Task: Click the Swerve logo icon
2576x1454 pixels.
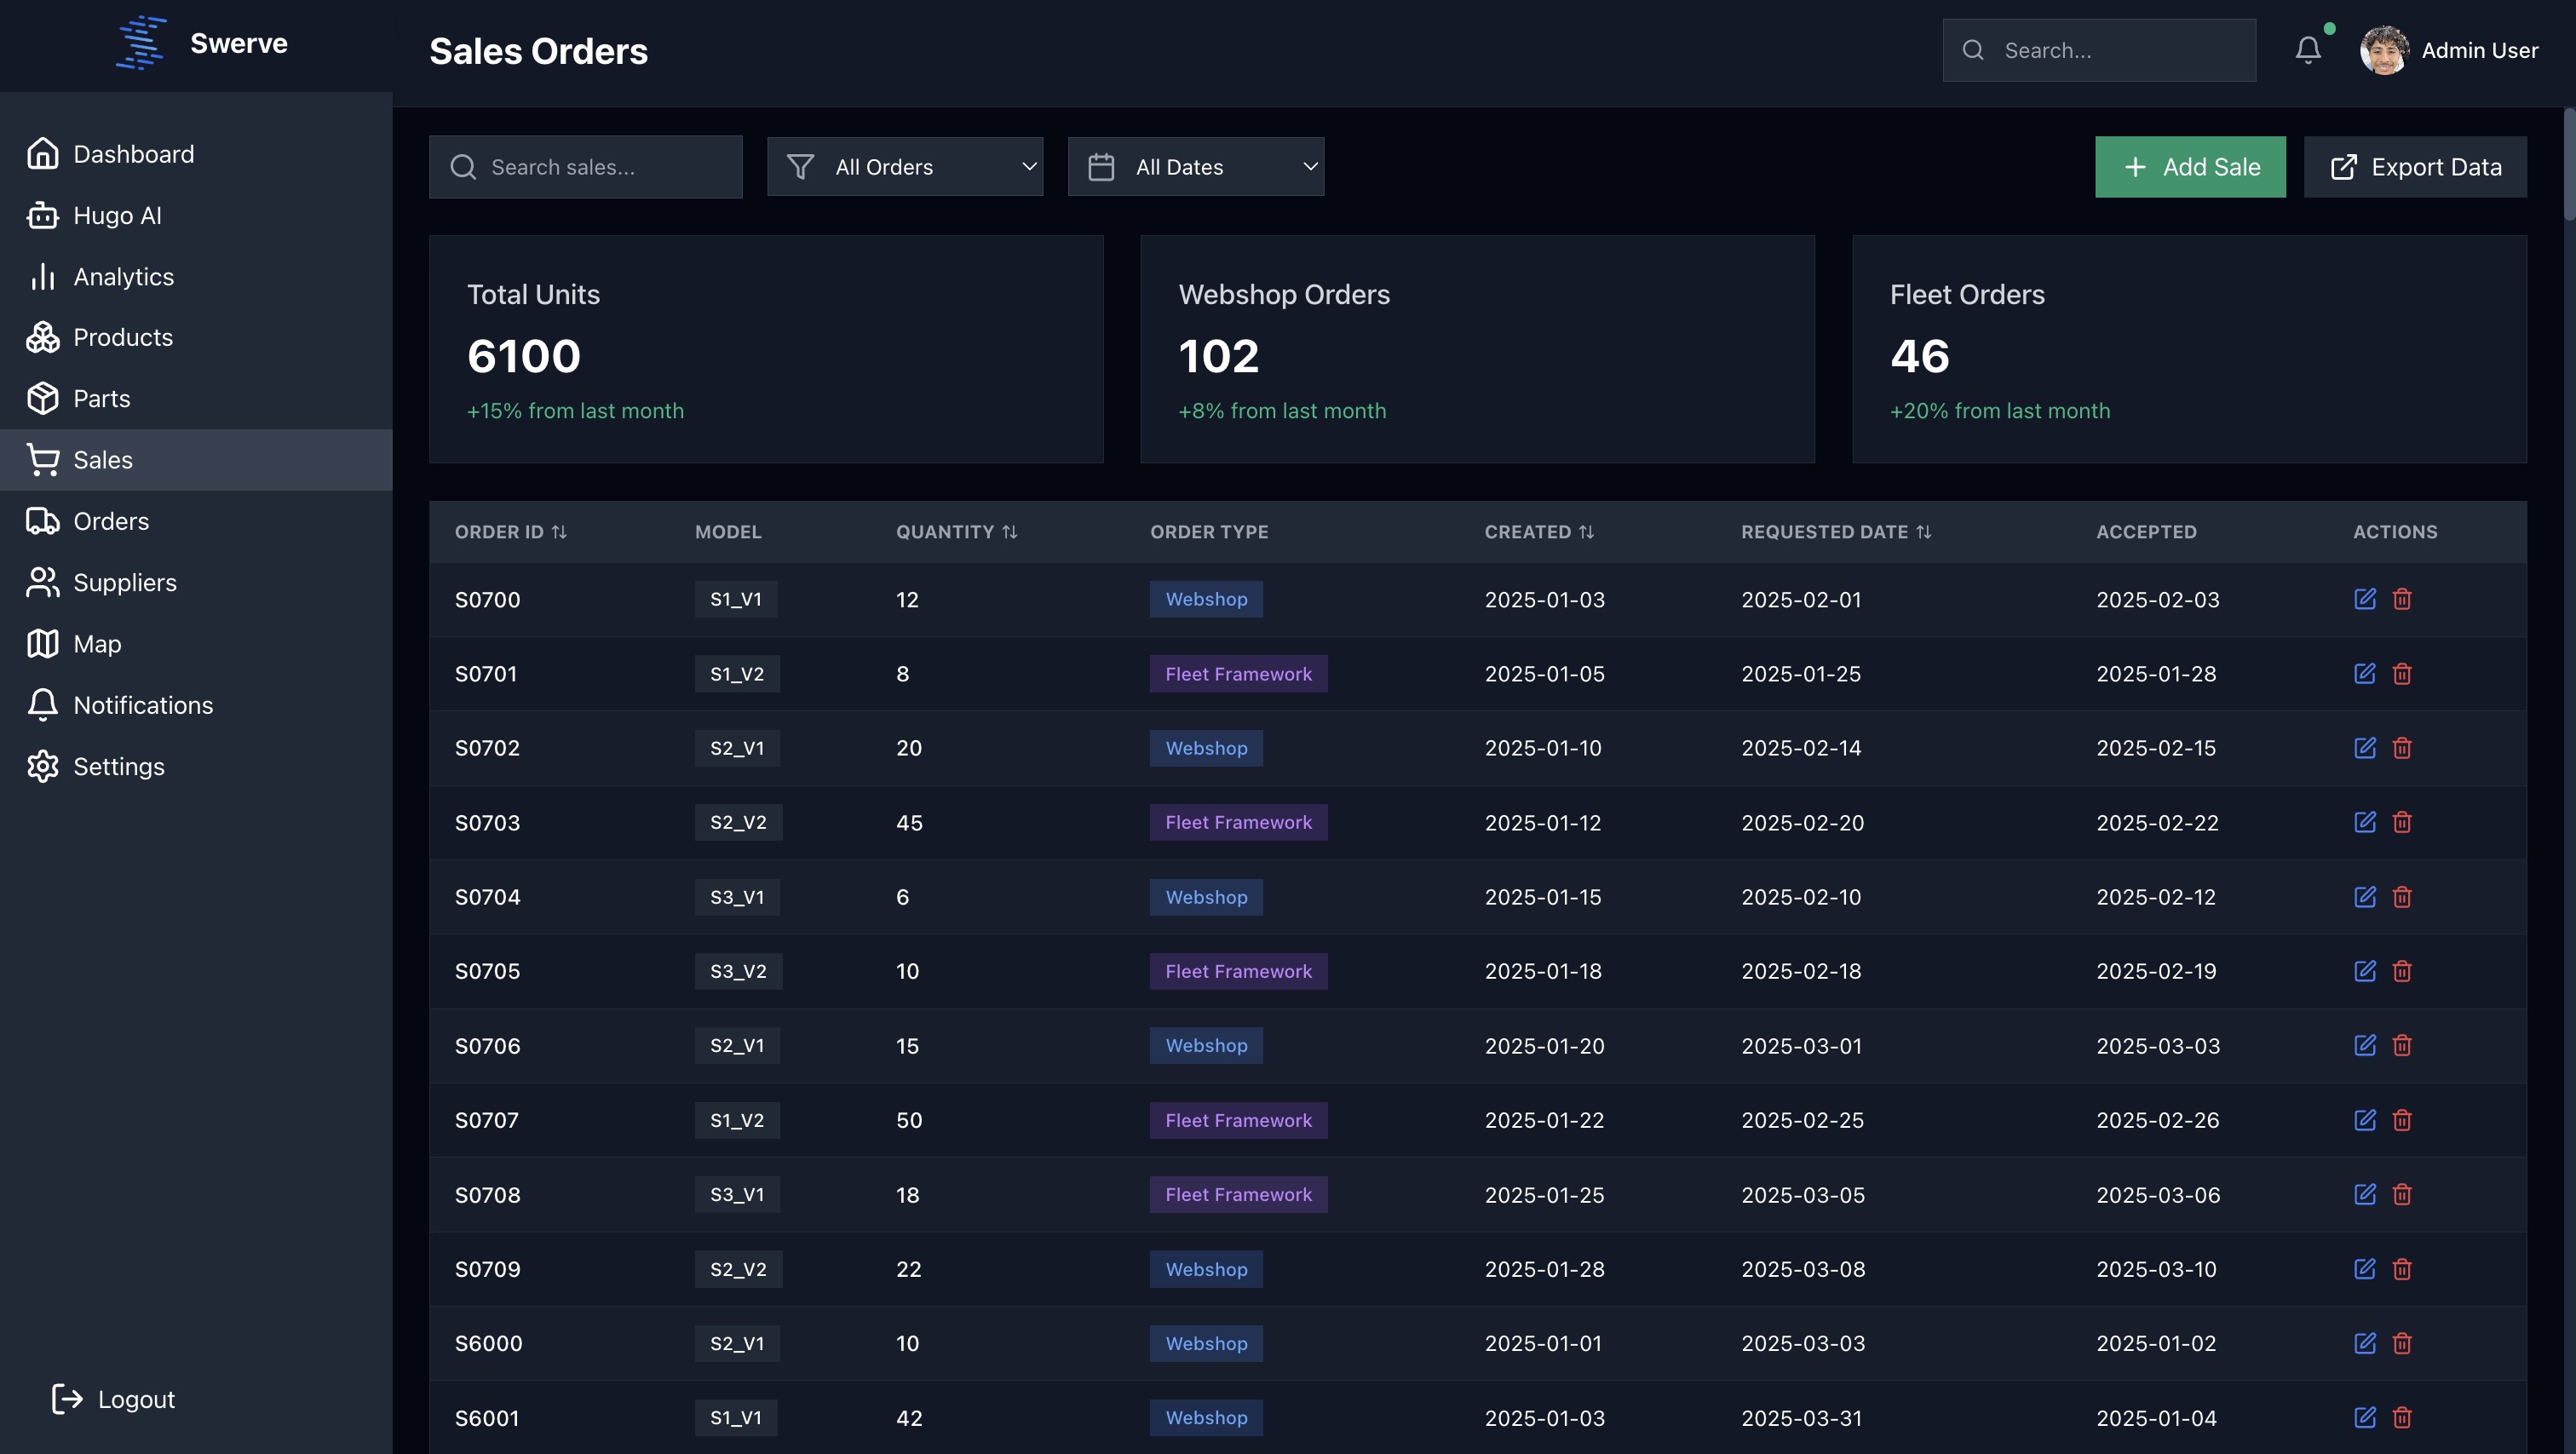Action: pyautogui.click(x=141, y=44)
